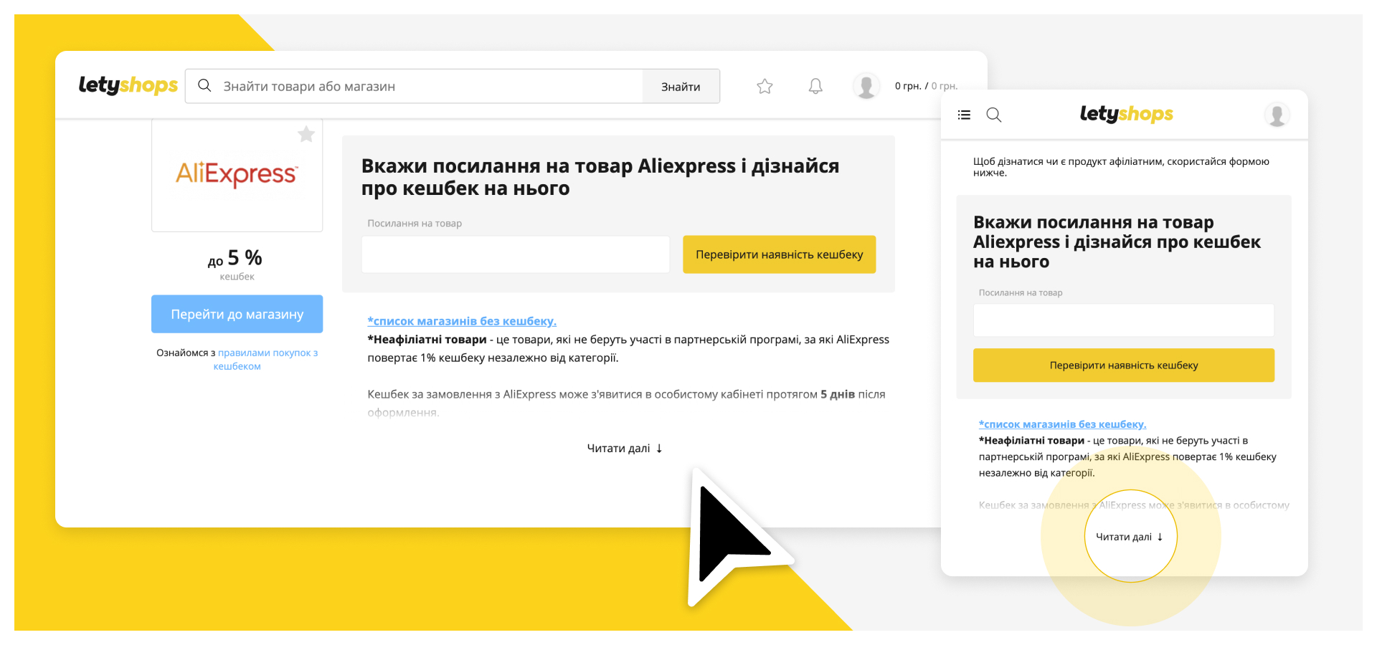Click desktop 'Перевірити наявність кешбеку' button

point(779,254)
